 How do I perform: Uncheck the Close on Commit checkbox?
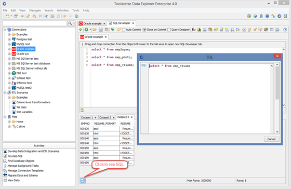click(144, 30)
